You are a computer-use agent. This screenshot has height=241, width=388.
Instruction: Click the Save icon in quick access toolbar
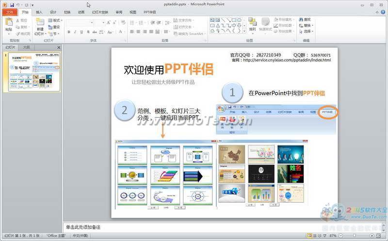tap(12, 5)
